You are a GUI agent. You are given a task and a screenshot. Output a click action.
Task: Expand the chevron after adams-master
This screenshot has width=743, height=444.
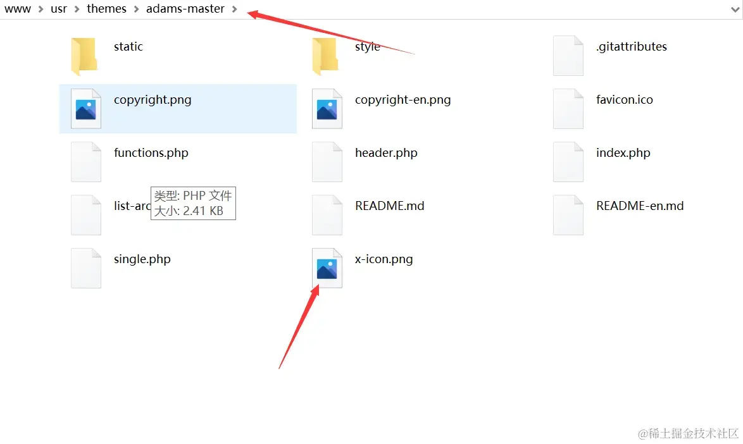pos(235,9)
